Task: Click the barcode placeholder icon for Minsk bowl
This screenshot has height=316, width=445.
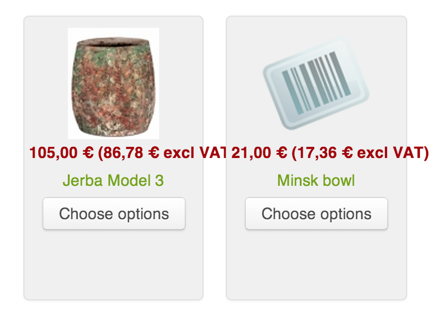Action: [x=316, y=83]
